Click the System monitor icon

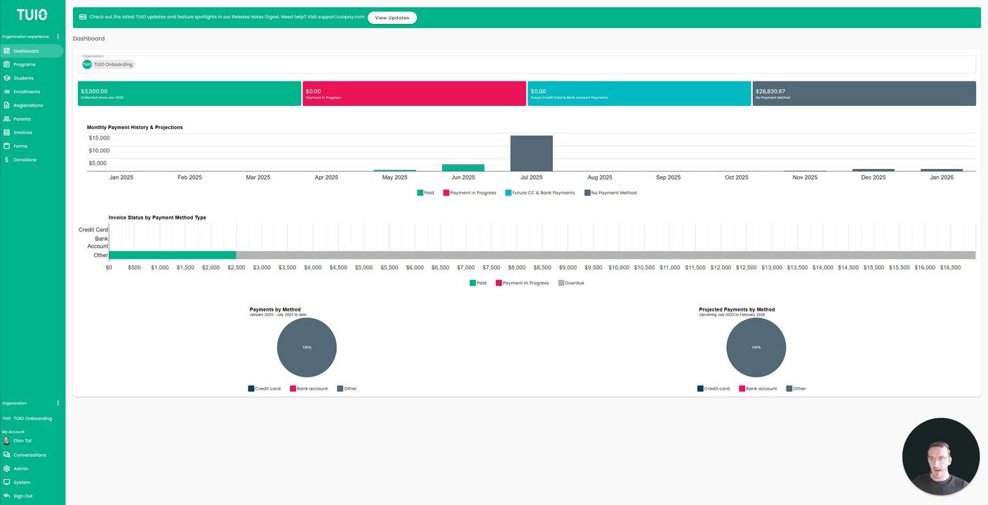click(6, 483)
